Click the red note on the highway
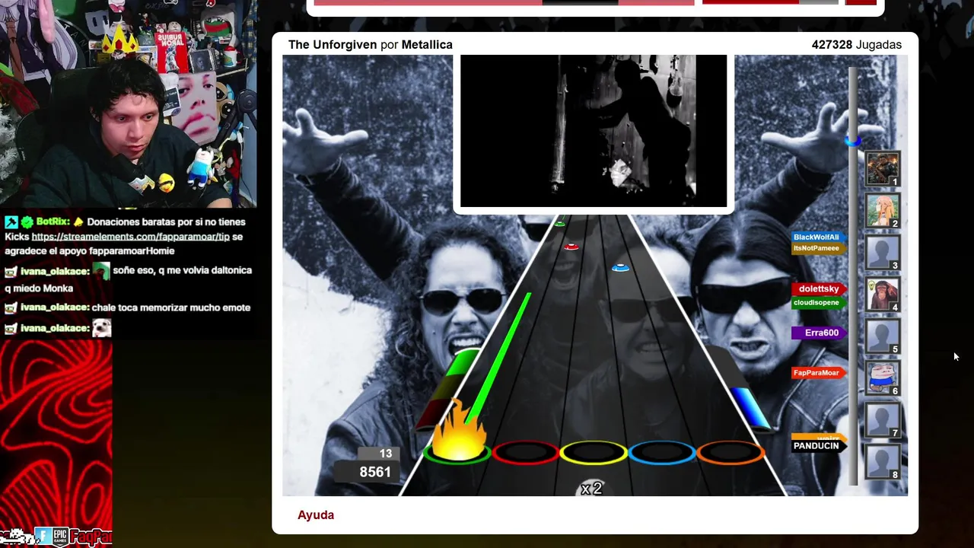This screenshot has width=974, height=548. 571,247
